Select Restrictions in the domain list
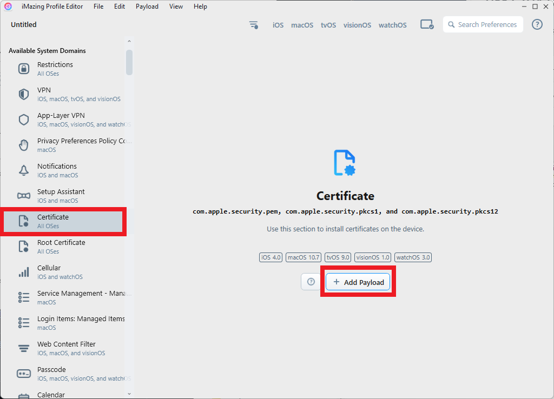 [63, 69]
